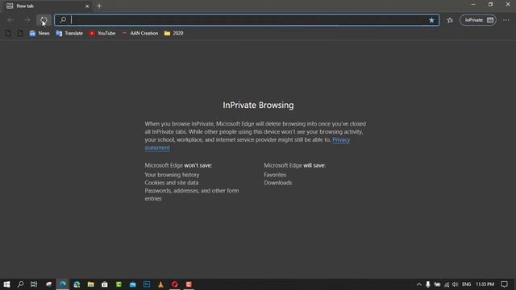Open the Windows Start menu
Viewport: 516px width, 290px height.
[x=6, y=284]
